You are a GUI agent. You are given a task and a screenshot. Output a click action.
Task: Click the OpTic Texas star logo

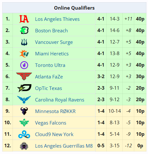(x=24, y=88)
